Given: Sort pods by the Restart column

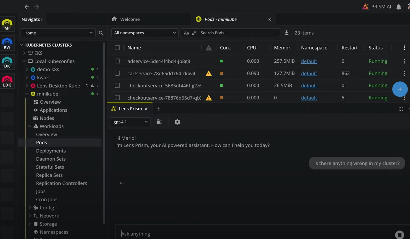Looking at the screenshot, I should click(x=349, y=48).
